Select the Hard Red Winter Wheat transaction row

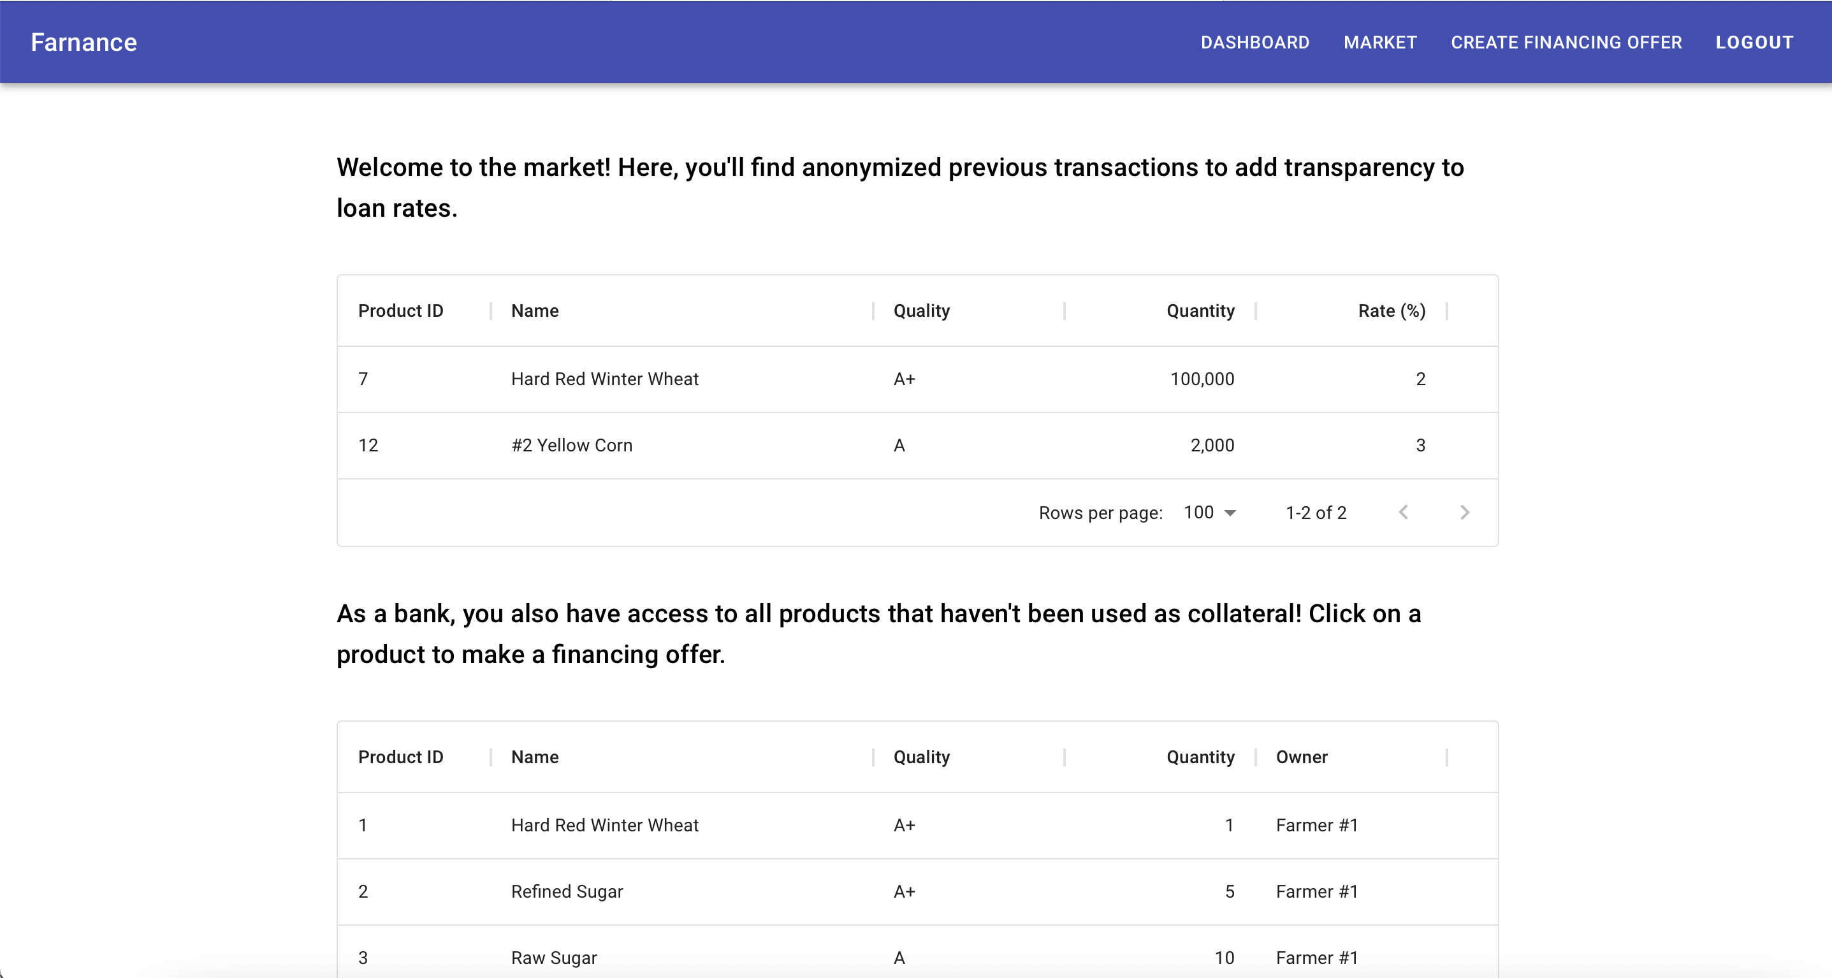[604, 379]
